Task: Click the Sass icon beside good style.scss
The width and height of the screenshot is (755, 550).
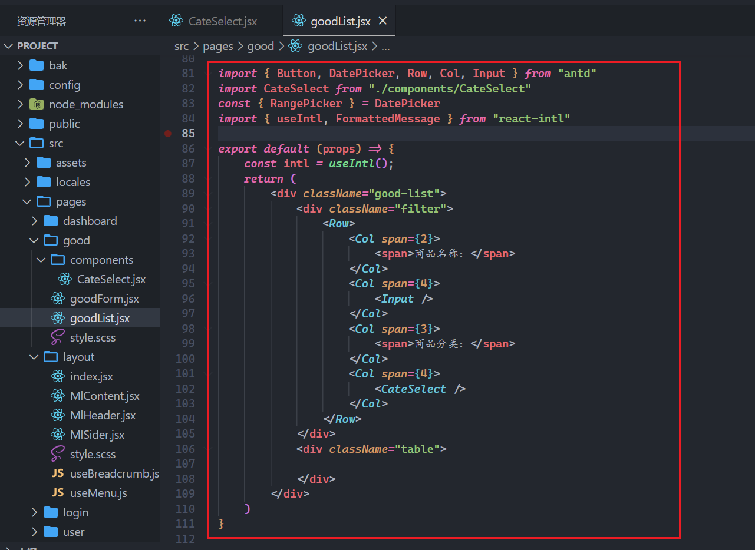Action: [57, 337]
